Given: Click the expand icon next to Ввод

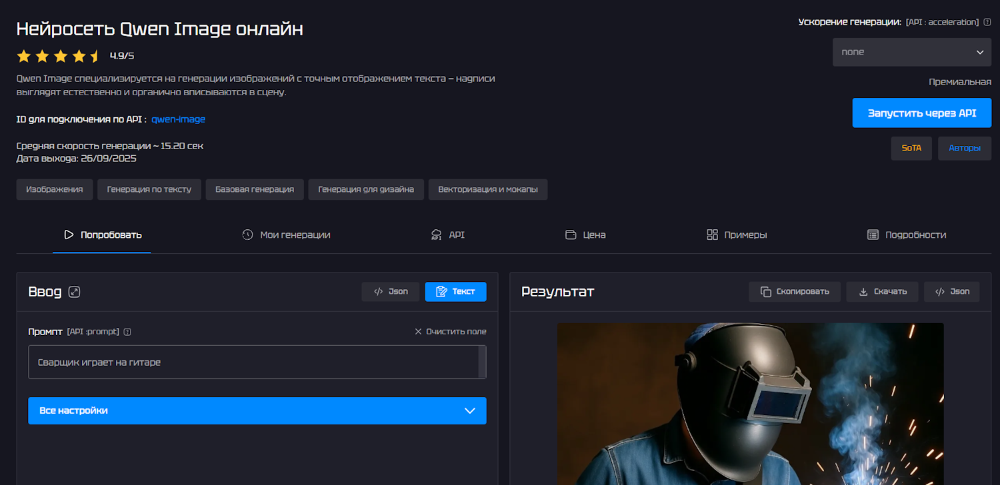Looking at the screenshot, I should coord(75,292).
